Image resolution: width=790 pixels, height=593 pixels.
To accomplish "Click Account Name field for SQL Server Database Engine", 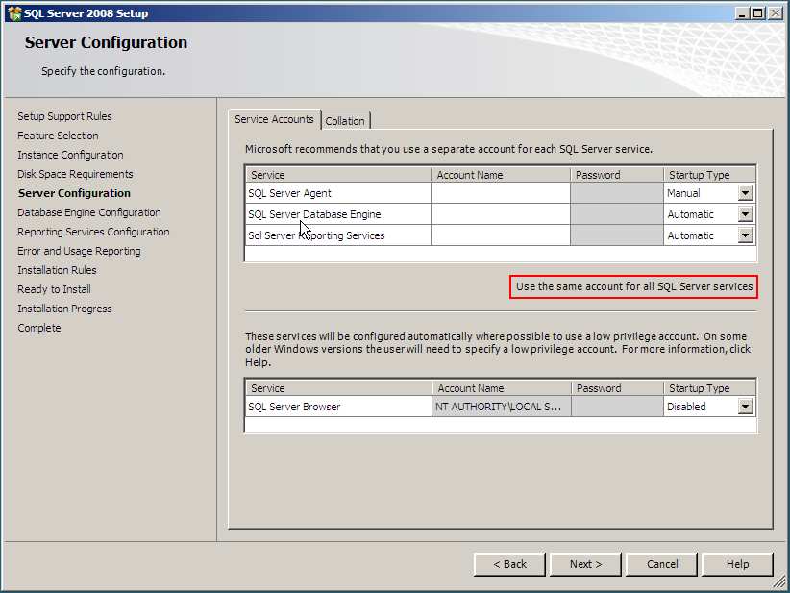I will point(501,214).
